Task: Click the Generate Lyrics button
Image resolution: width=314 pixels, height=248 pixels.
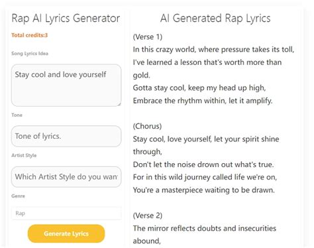Action: click(x=66, y=233)
